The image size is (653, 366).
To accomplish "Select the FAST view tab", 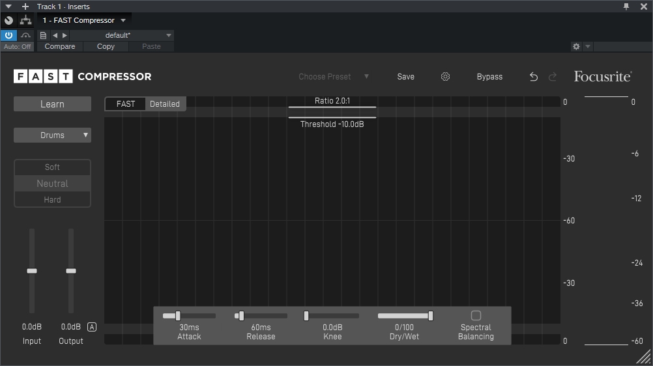I will [126, 104].
